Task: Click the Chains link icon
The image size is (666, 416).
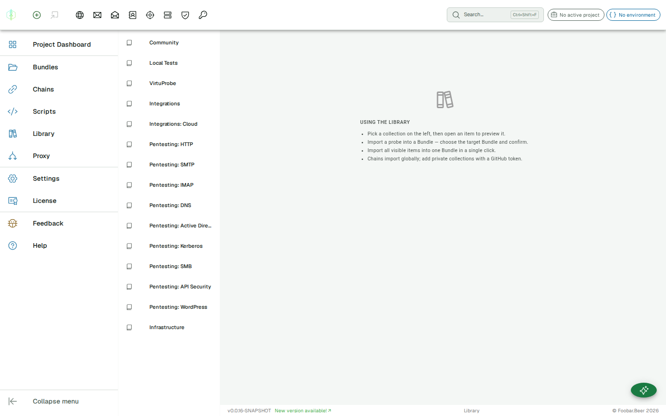Action: [12, 89]
